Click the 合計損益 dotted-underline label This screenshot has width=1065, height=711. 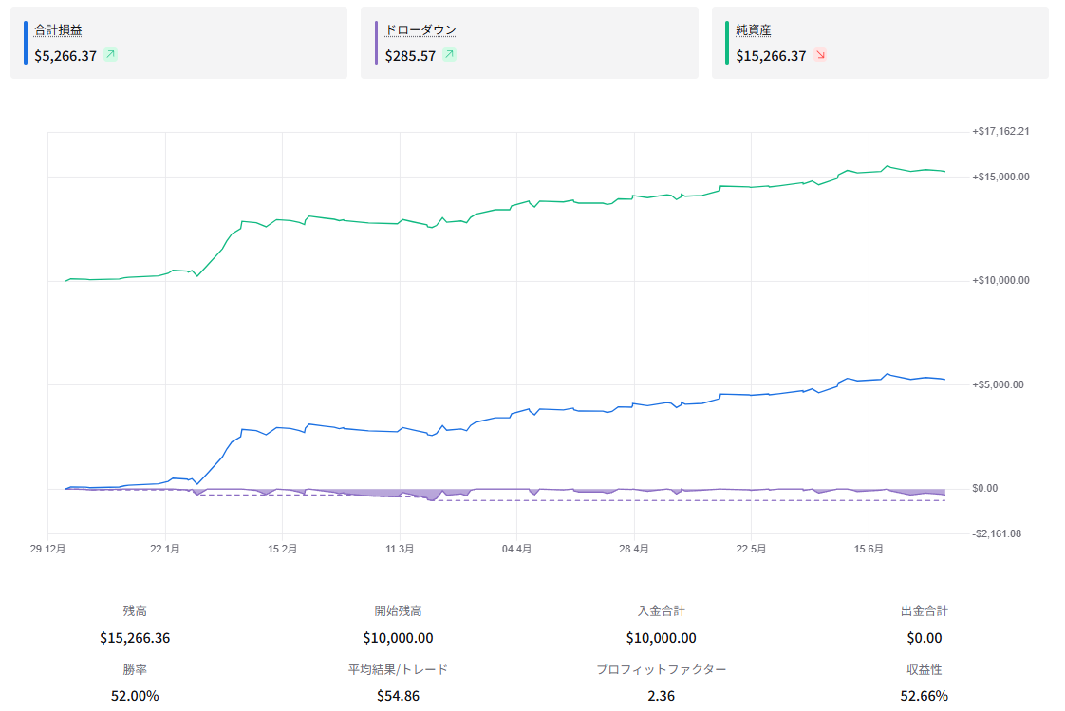click(x=59, y=29)
